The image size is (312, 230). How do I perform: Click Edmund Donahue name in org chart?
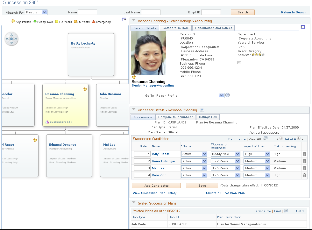(x=62, y=144)
